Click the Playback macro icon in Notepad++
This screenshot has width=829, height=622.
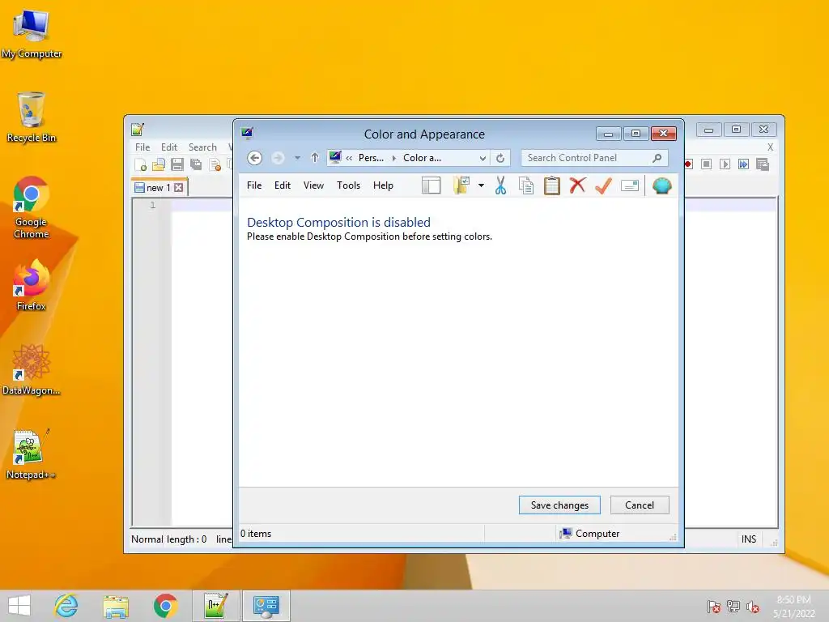point(725,164)
